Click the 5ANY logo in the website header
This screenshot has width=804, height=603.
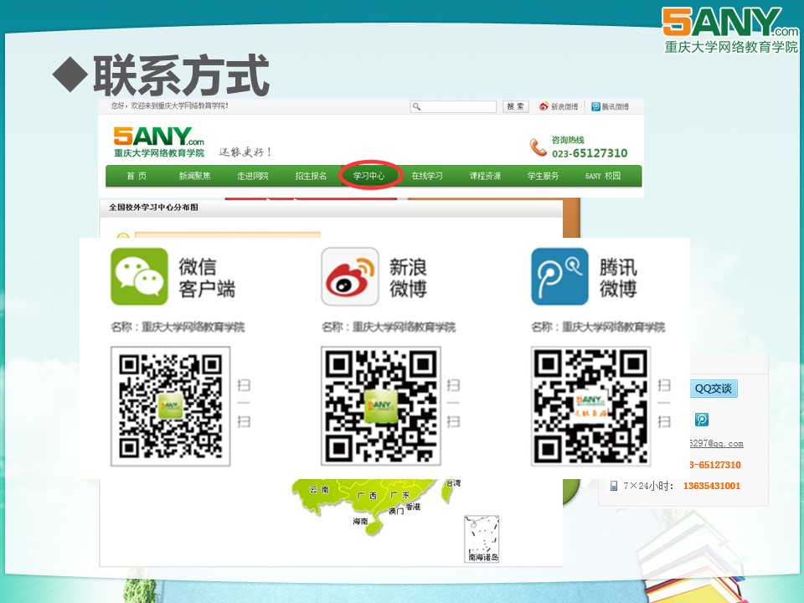click(159, 141)
